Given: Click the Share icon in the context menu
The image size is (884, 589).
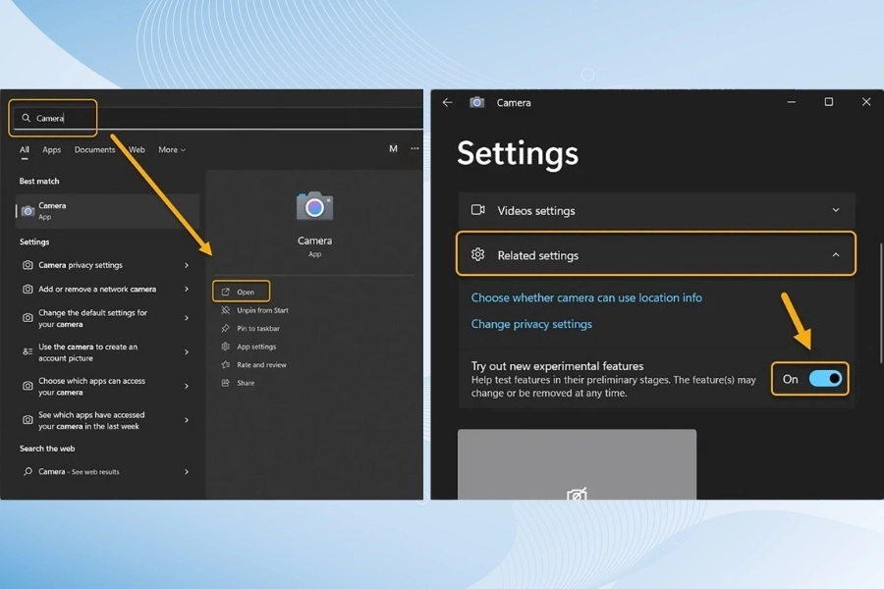Looking at the screenshot, I should [226, 382].
